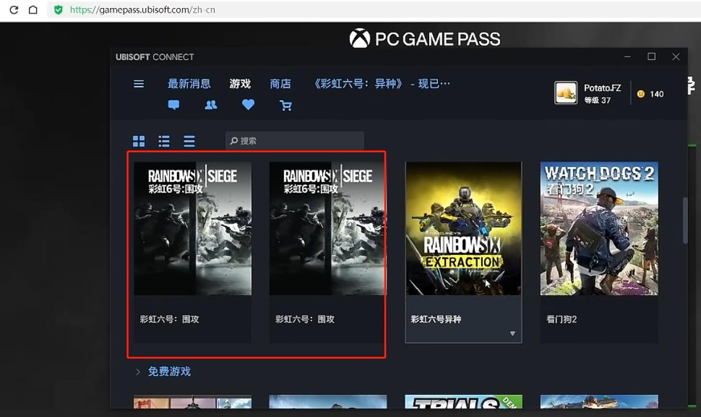Open the shopping cart icon
This screenshot has width=701, height=417.
285,106
